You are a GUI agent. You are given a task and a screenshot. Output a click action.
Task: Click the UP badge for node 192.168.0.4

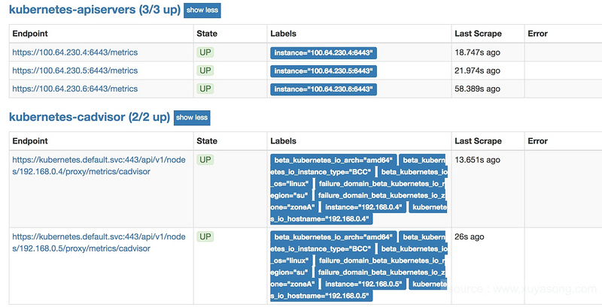[205, 160]
